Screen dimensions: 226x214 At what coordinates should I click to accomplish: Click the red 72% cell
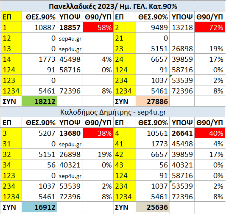click(210, 27)
